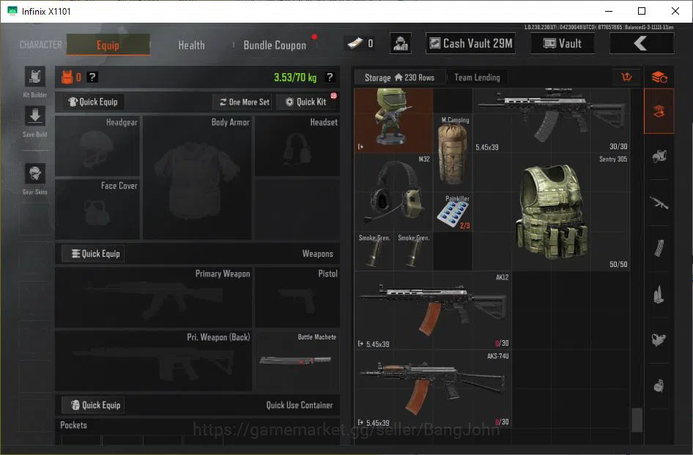Select the Headset equipment slot
Viewport: 693px width, 455px height.
[297, 146]
